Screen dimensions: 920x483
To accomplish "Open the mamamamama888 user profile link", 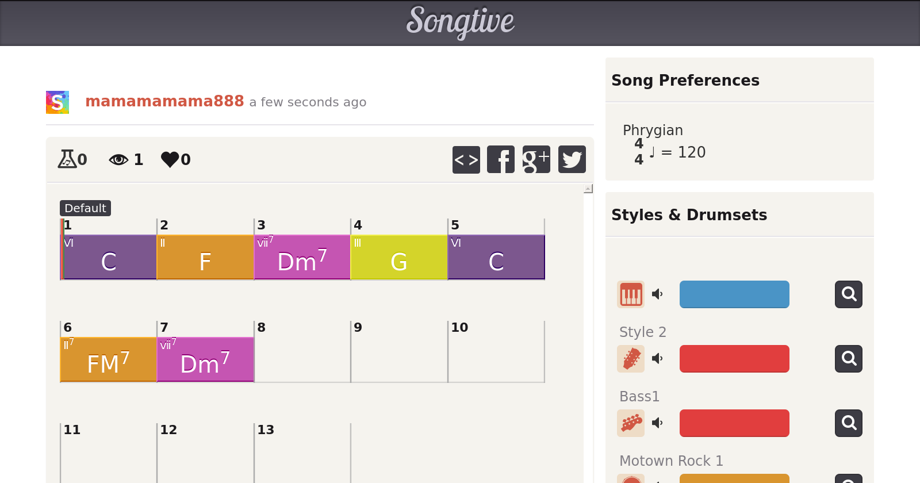I will pyautogui.click(x=164, y=101).
